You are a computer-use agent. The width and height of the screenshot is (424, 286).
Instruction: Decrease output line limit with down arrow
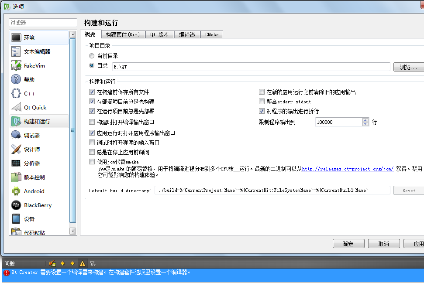pyautogui.click(x=365, y=124)
